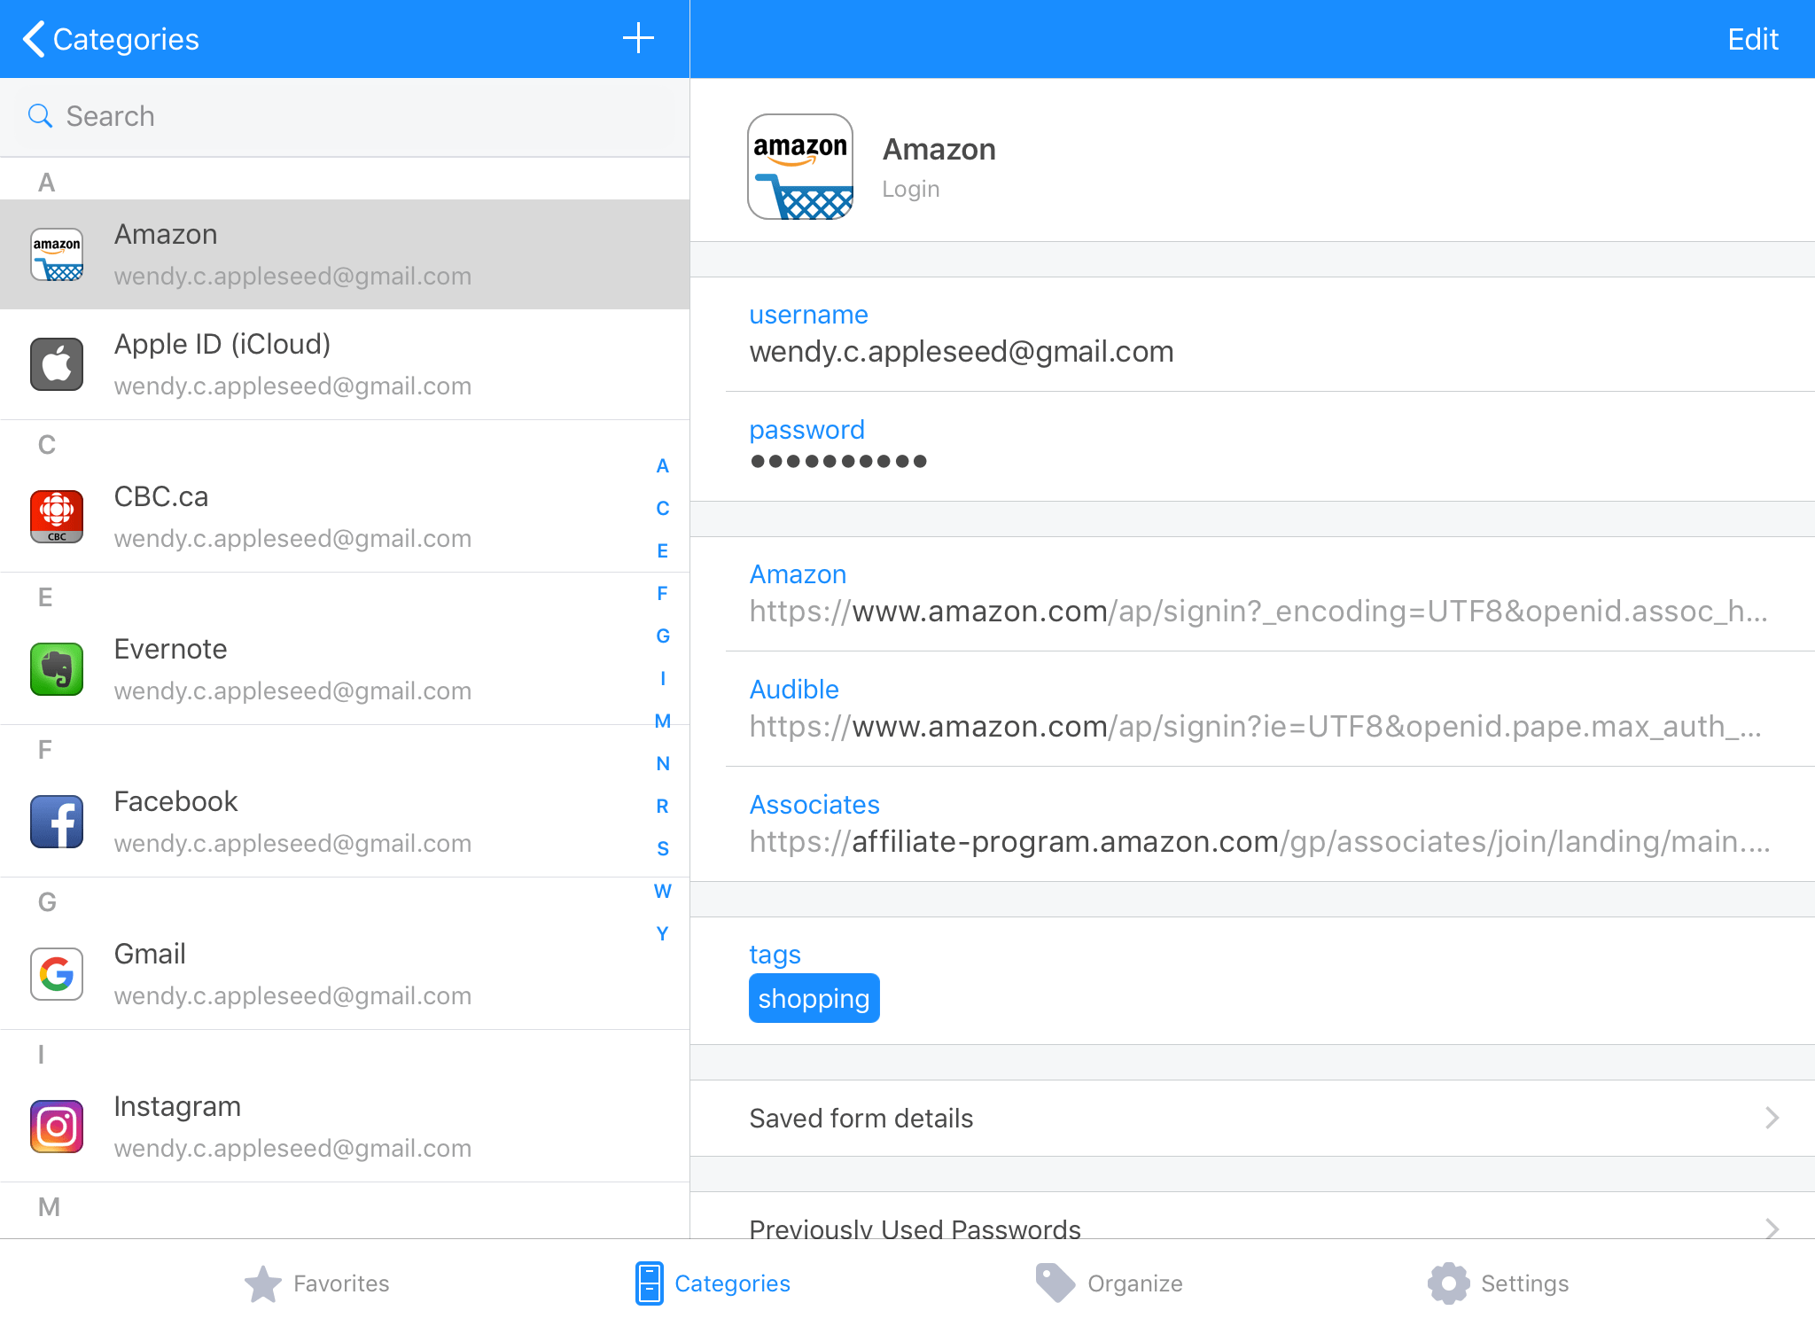Screen dimensions: 1815x1326
Task: Jump to index letter G
Action: (662, 636)
